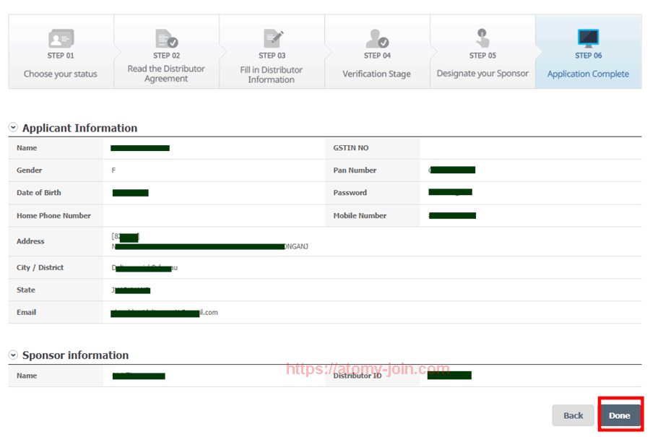Select the STEP 01 Choose your status icon
Image resolution: width=650 pixels, height=437 pixels.
coord(61,39)
